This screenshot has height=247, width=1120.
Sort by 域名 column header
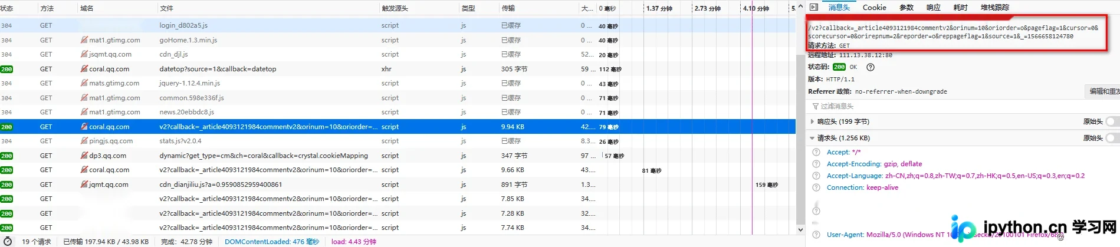point(117,8)
